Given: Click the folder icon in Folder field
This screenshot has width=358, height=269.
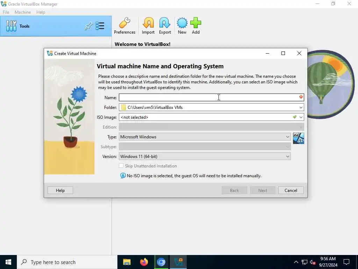Looking at the screenshot, I should 123,107.
